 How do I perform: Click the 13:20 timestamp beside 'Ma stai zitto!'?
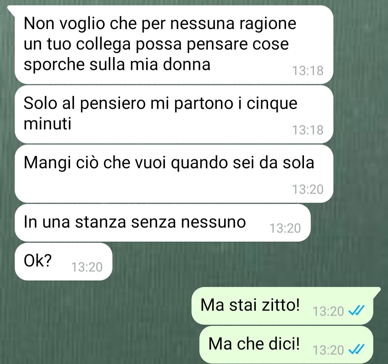tap(328, 311)
